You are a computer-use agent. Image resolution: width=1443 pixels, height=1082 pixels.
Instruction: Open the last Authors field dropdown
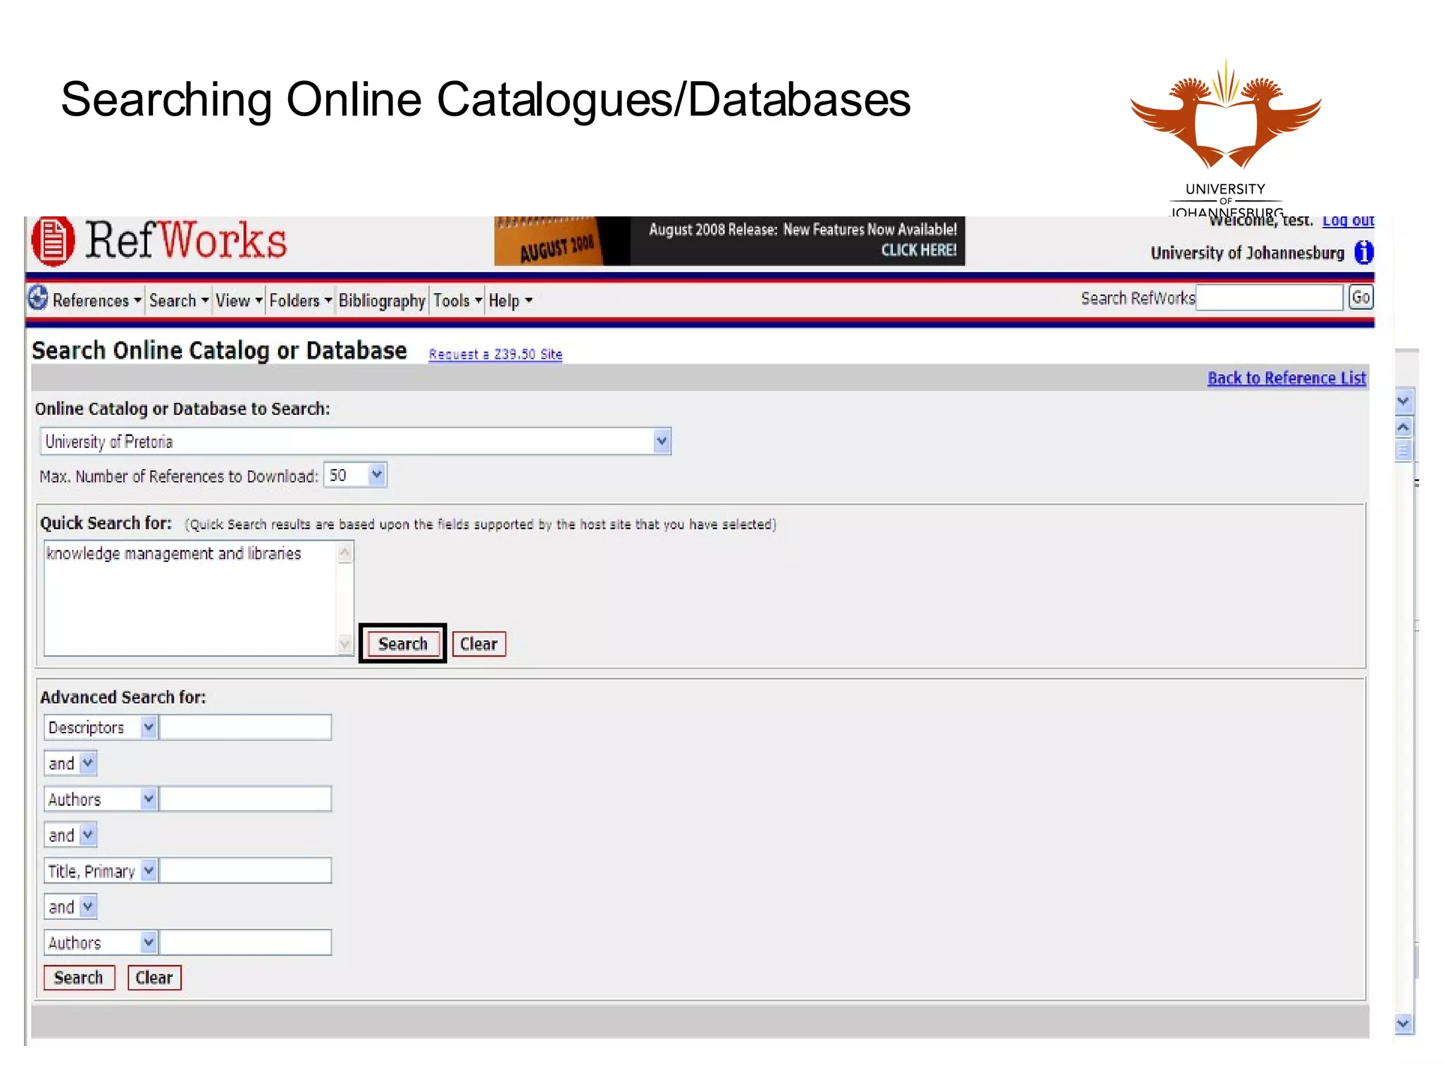[x=100, y=943]
